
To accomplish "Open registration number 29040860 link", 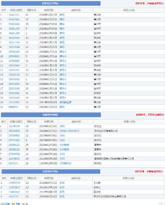I will tap(14, 61).
